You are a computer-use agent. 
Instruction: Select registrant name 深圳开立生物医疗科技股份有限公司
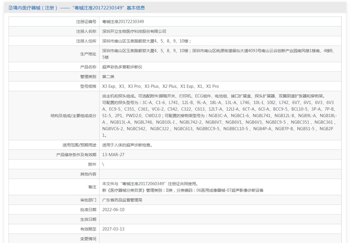point(134,31)
